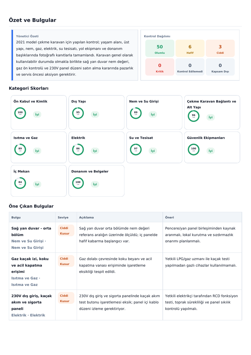Select the Kritik tile showing 0
The width and height of the screenshot is (251, 355).
(160, 67)
